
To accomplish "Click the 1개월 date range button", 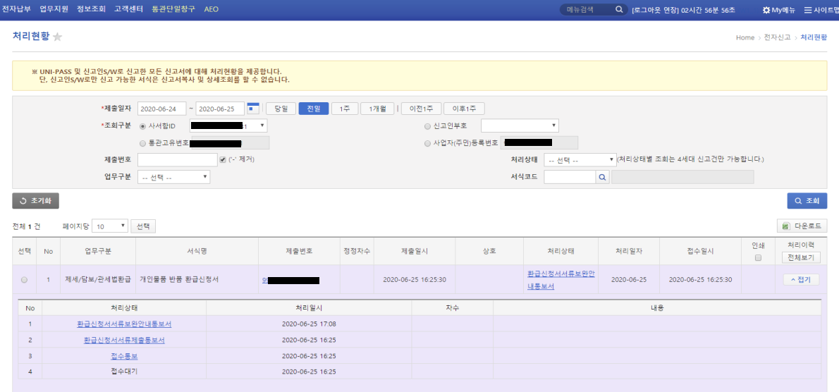I will [x=377, y=109].
